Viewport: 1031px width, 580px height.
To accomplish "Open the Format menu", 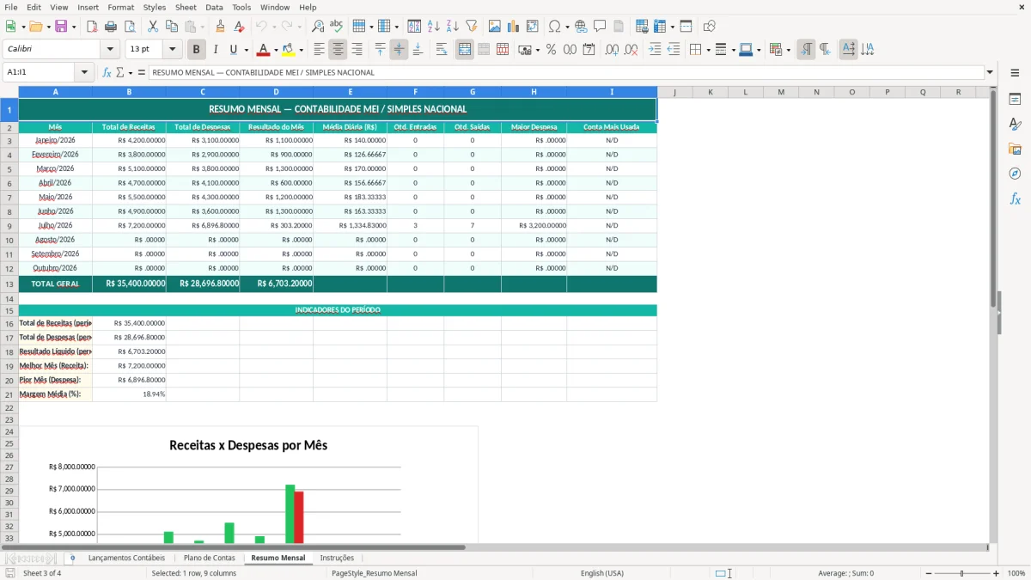I will [120, 7].
